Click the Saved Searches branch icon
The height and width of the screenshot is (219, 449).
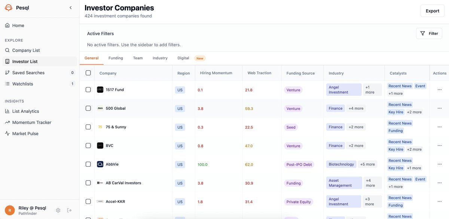tap(7, 73)
